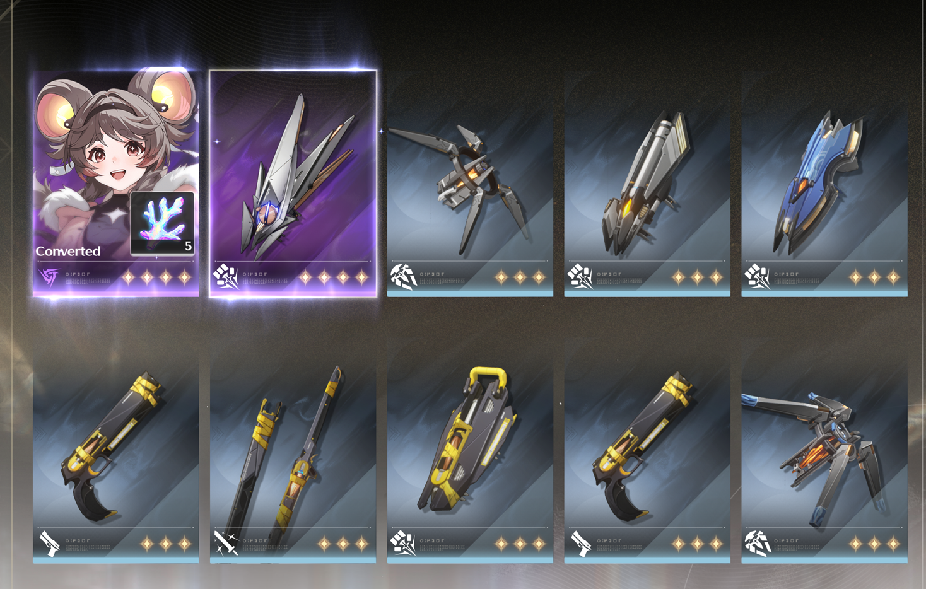Screen dimensions: 926x589
Task: Click the four-star rating on the purple weapon card
Action: tap(334, 277)
